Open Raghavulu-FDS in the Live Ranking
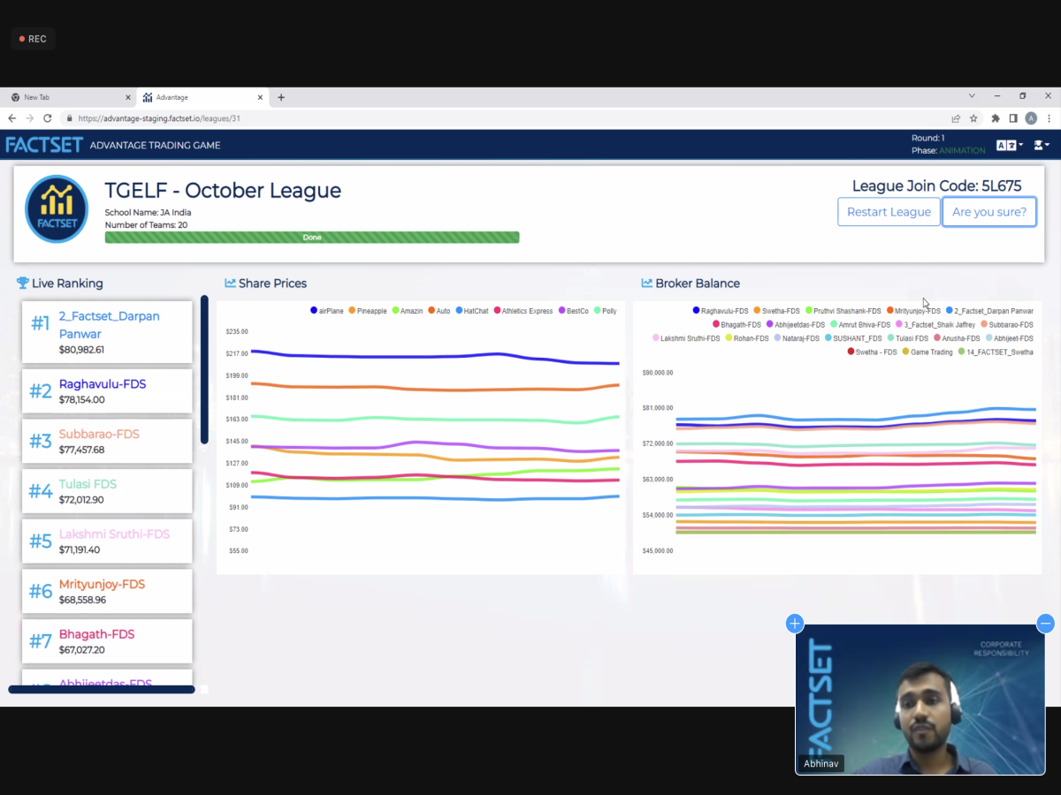 [107, 390]
